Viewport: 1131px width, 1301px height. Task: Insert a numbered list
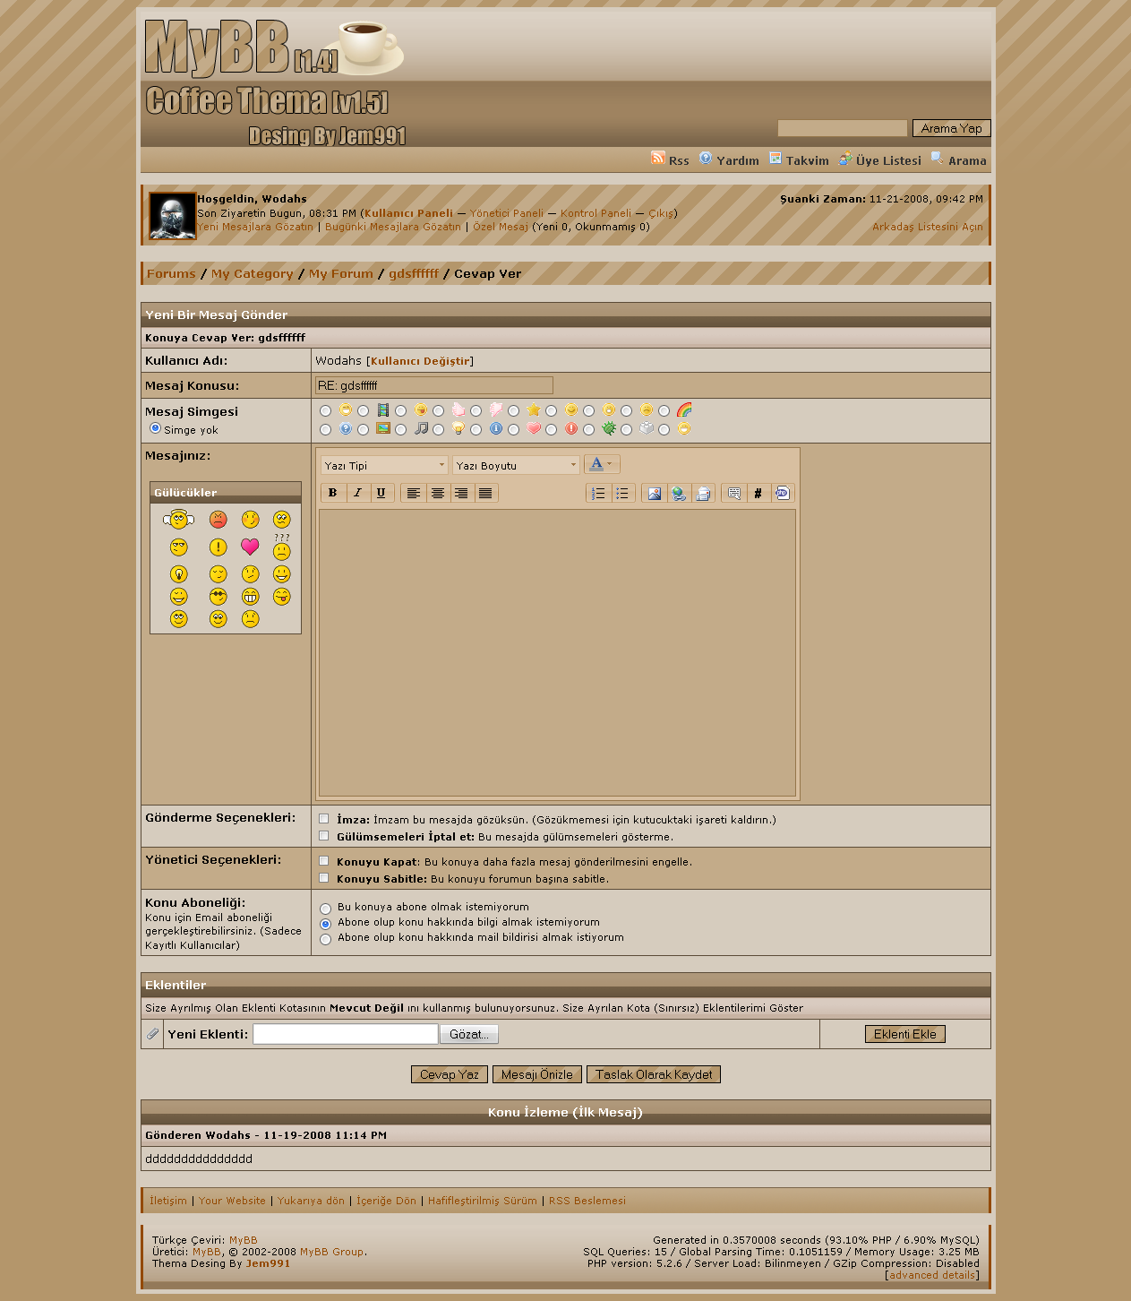point(598,493)
